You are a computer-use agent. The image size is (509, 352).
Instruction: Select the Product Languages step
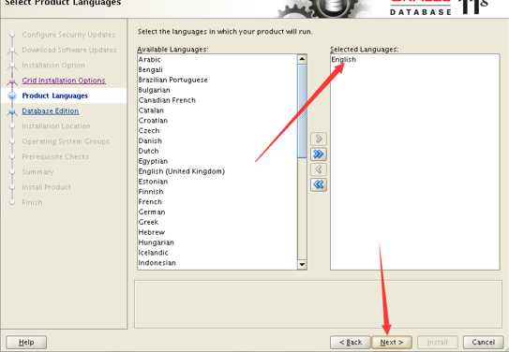[55, 95]
